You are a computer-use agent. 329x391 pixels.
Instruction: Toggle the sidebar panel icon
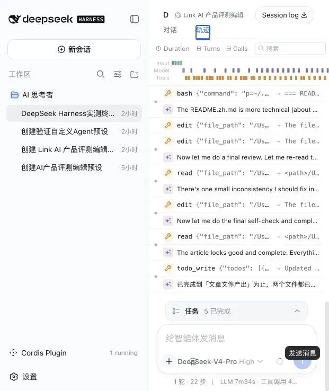[x=135, y=19]
